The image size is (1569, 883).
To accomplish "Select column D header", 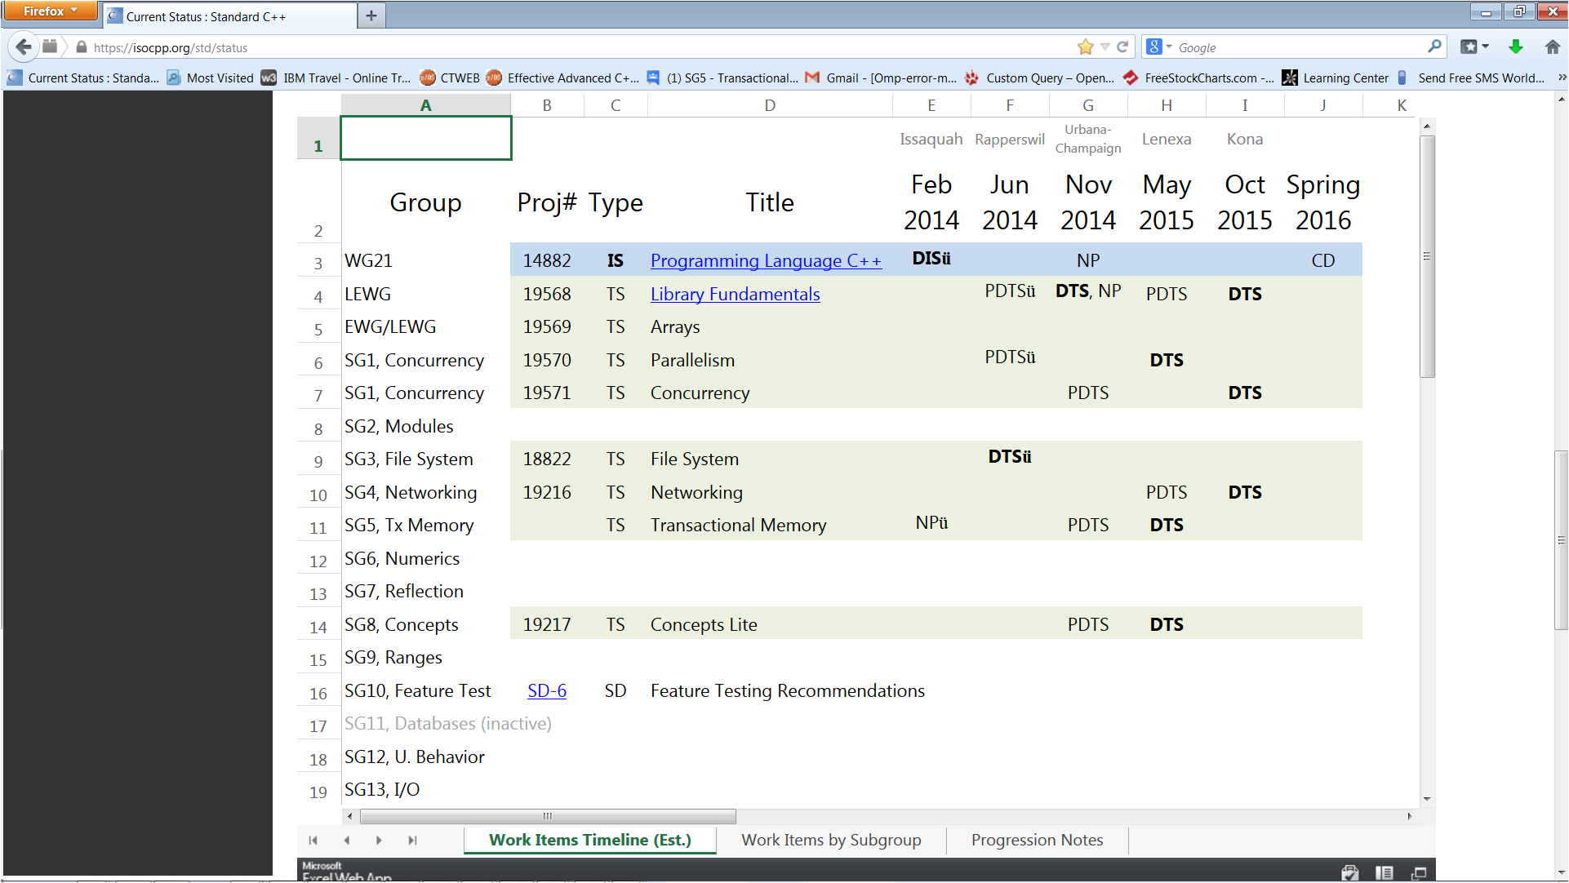I will (x=770, y=105).
